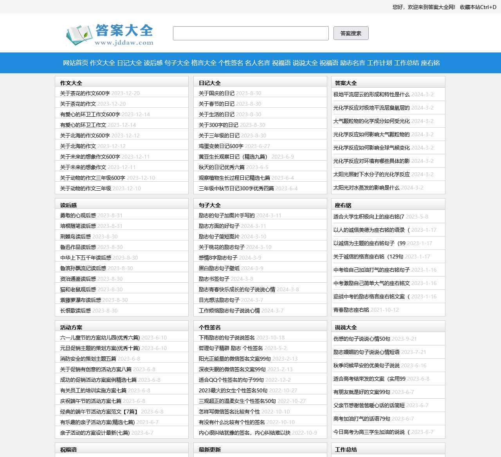
Task: Open diary 关于国庆的日记
Action: [x=216, y=93]
